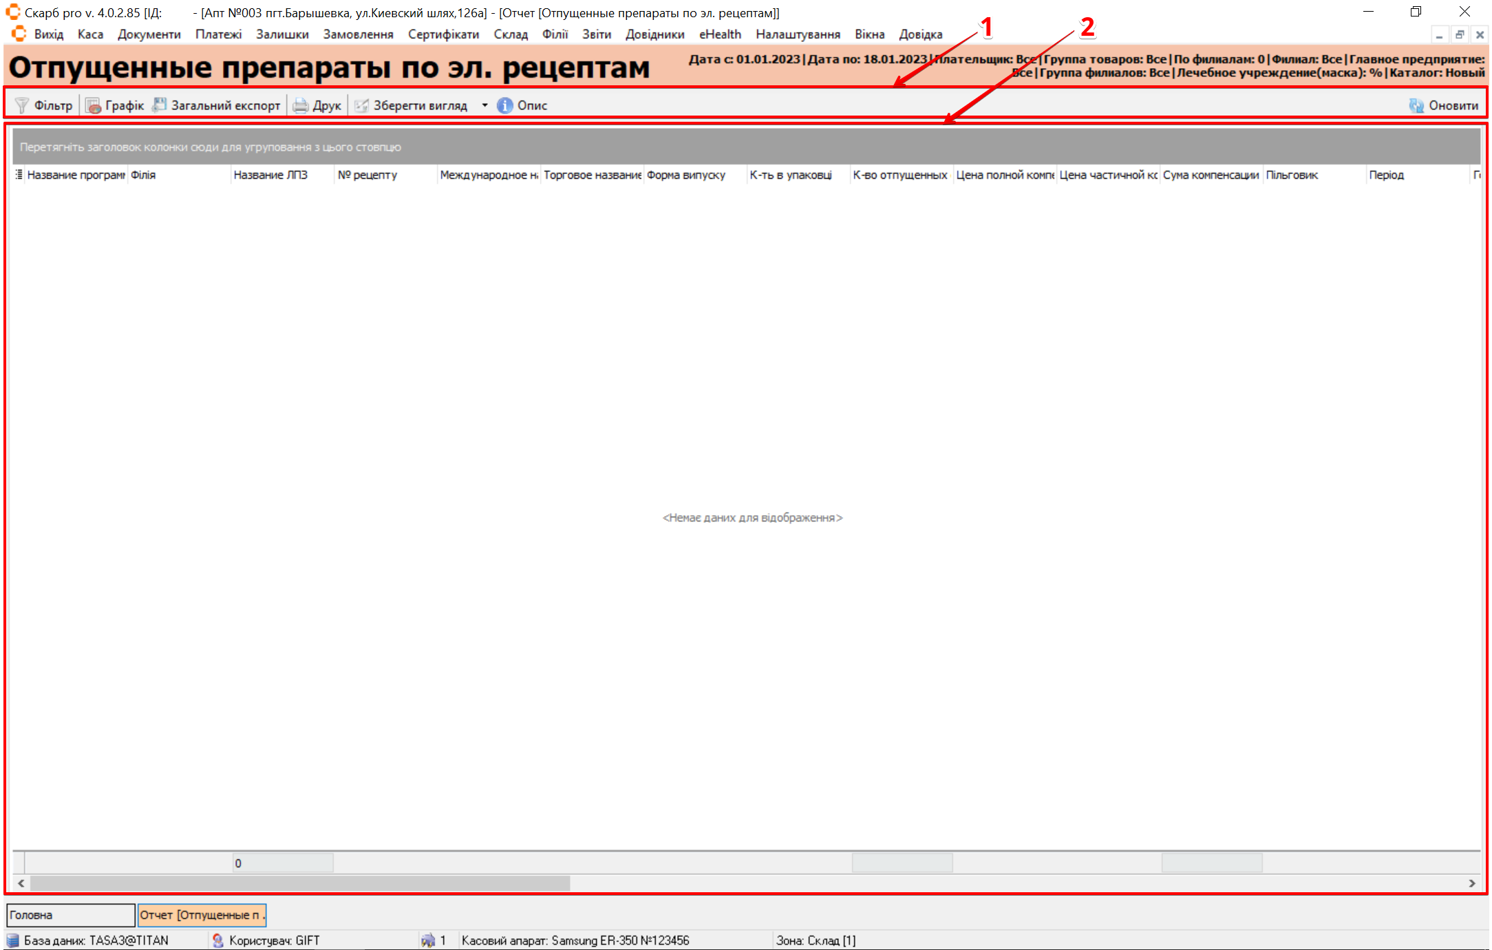Image resolution: width=1492 pixels, height=950 pixels.
Task: Click the horizontal scrollbar thumb
Action: [x=300, y=883]
